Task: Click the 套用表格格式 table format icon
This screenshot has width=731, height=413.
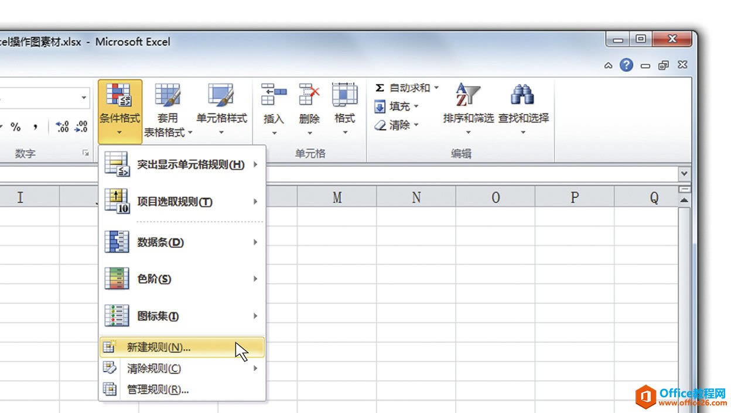Action: coord(167,95)
